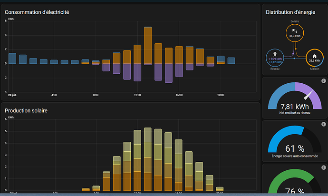The image size is (328, 196).
Task: Select first blue bar at midnight in consumption chart
Action: 12,59
